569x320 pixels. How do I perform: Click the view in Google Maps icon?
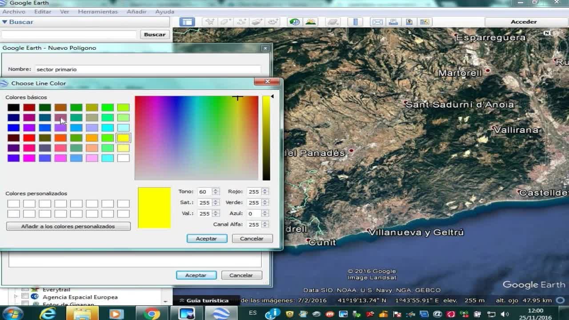[x=425, y=22]
